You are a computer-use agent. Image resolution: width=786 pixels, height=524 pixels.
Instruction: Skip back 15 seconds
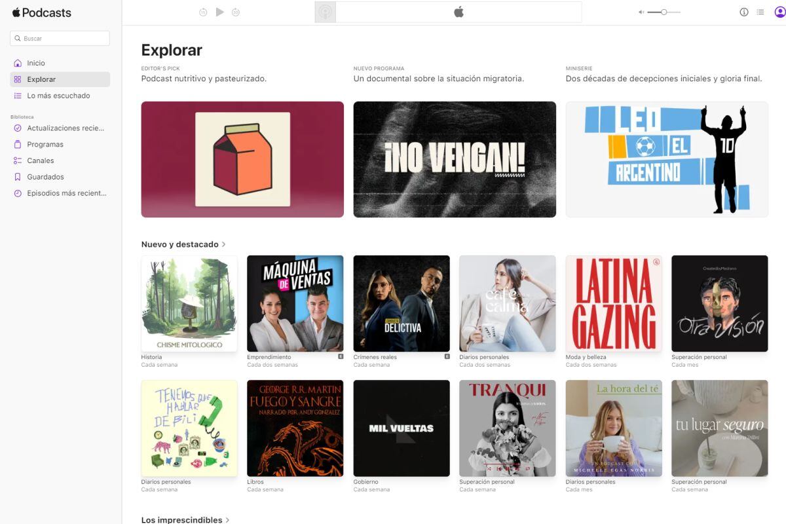click(x=203, y=11)
